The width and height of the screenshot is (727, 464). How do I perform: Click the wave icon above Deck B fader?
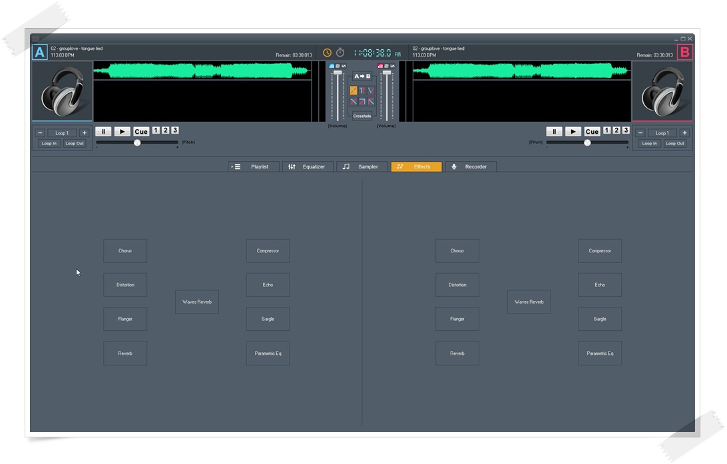pyautogui.click(x=392, y=65)
